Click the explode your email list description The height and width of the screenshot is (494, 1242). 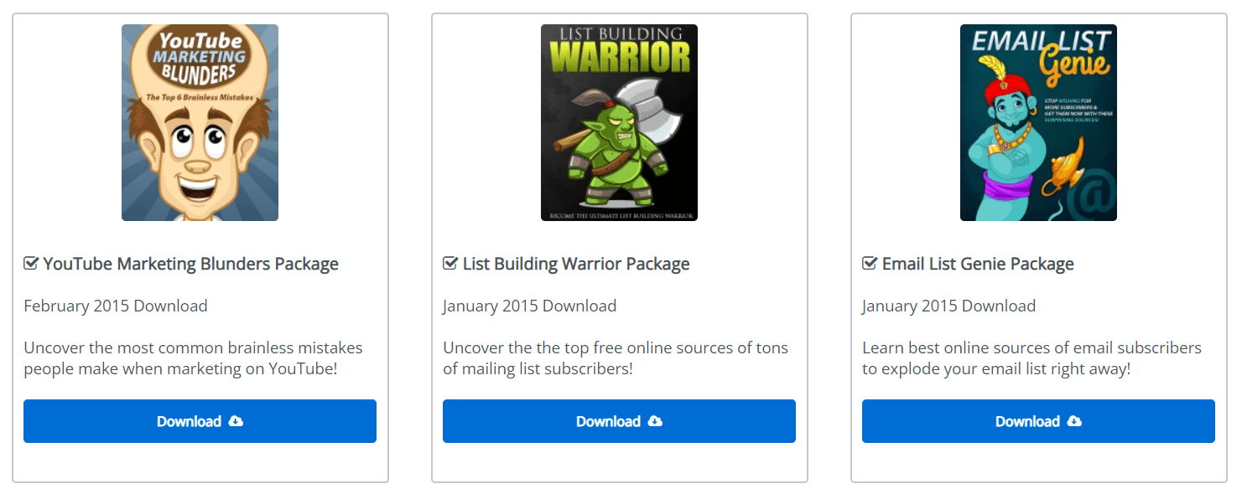1032,358
